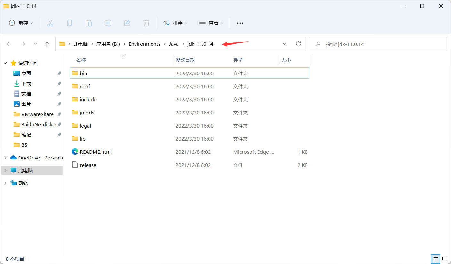Sort by 大小 column header

[286, 60]
